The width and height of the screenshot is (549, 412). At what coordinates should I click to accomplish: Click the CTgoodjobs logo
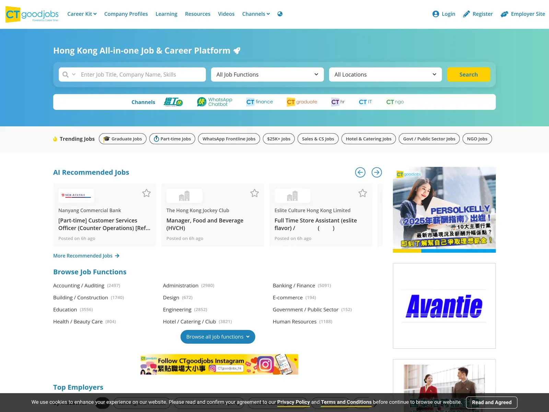(32, 14)
